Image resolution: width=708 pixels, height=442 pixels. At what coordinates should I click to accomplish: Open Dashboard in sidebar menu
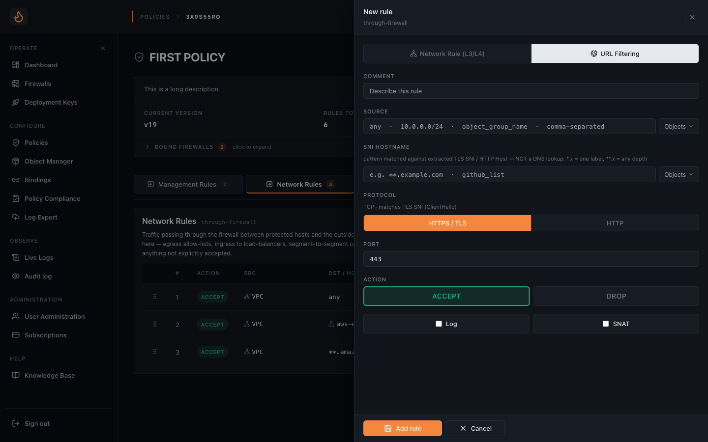[x=41, y=65]
